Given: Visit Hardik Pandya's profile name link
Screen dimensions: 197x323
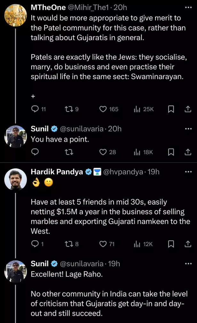Looking at the screenshot, I should pyautogui.click(x=57, y=172).
